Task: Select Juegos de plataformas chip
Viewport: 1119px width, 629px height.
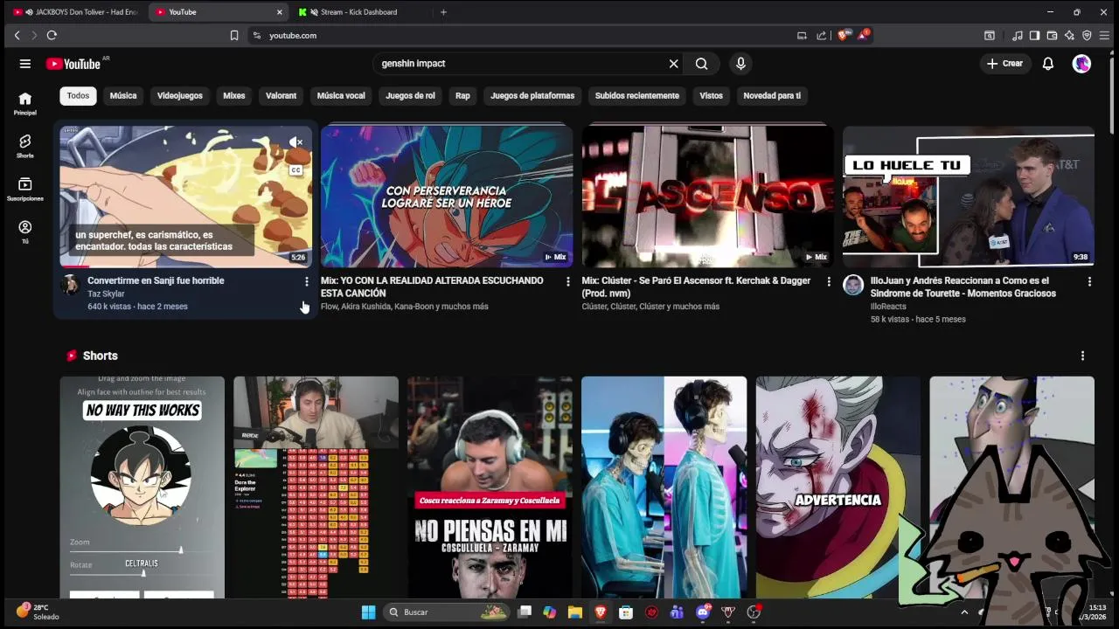Action: click(532, 96)
